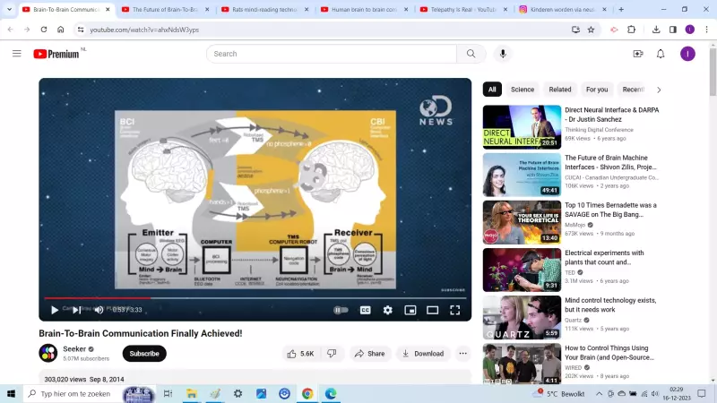Open the Create video icon

638,54
